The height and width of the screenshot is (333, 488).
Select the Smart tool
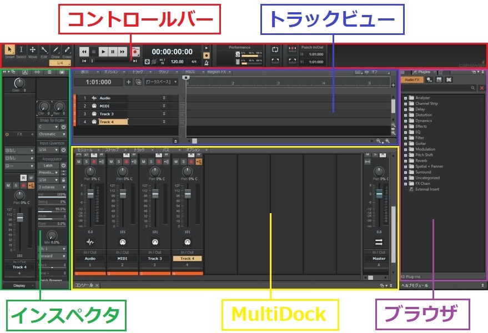(10, 52)
